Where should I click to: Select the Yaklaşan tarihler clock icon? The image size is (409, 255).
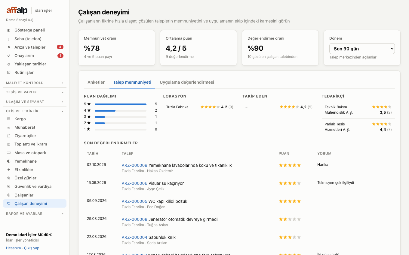[8, 64]
